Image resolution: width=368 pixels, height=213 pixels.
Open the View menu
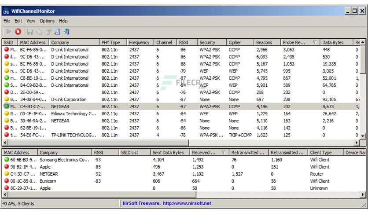click(31, 21)
